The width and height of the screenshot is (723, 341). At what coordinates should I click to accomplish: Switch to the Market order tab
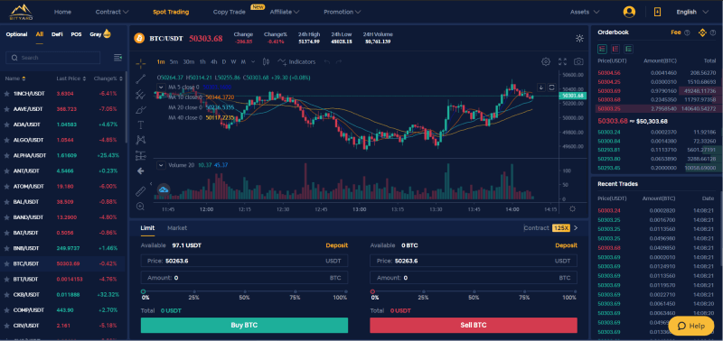[x=177, y=228]
